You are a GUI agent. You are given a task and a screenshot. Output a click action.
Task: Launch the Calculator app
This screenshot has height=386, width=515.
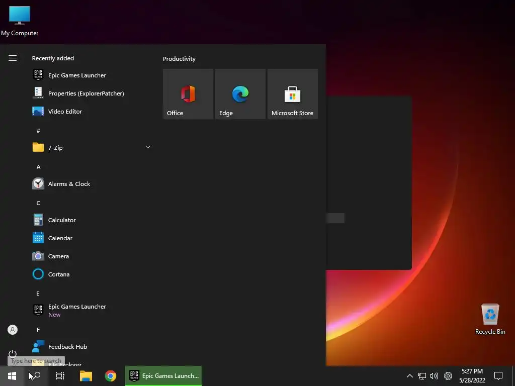pos(92,220)
